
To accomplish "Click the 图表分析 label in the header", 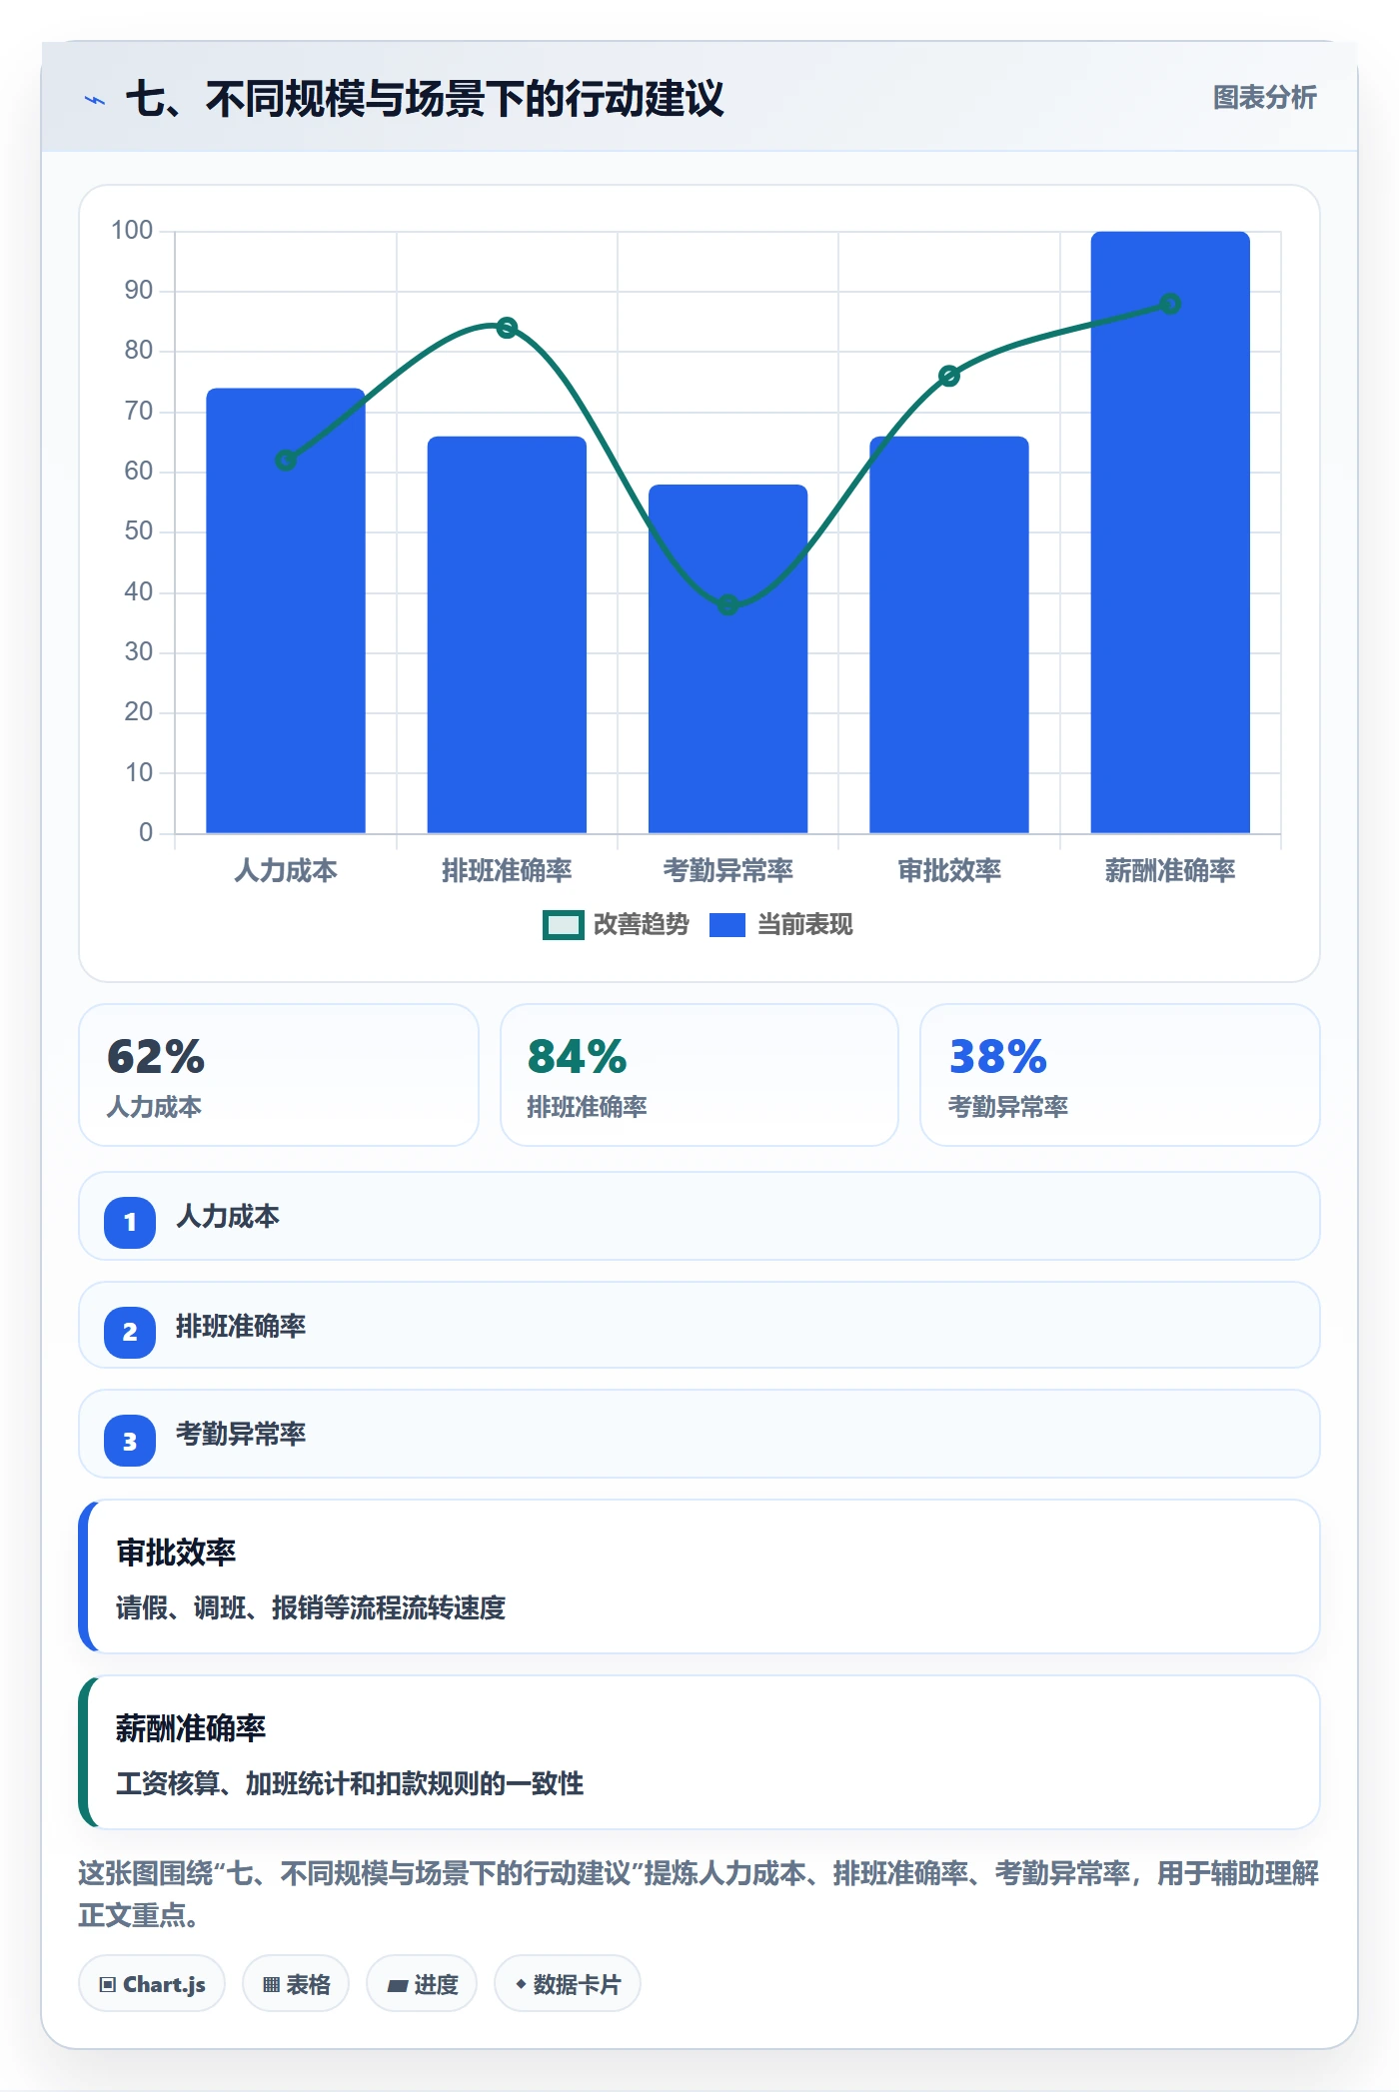I will tap(1264, 98).
